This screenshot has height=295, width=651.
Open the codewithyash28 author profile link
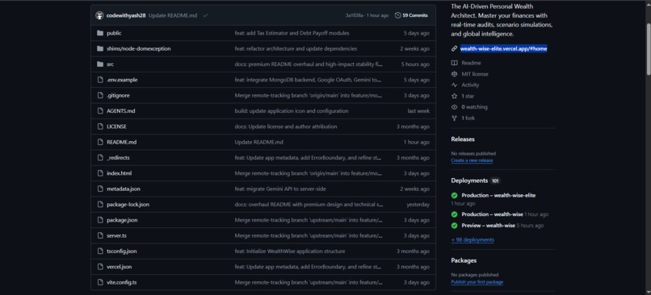pos(126,15)
